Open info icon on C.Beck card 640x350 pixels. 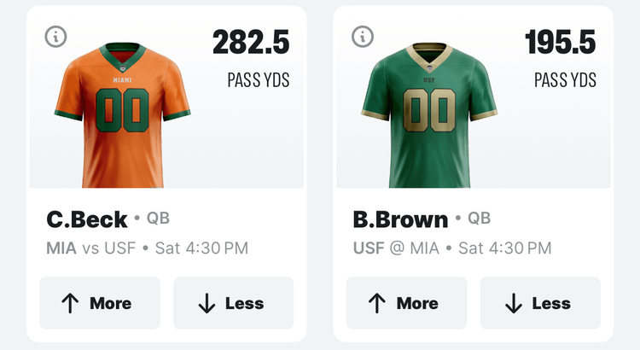(x=55, y=36)
